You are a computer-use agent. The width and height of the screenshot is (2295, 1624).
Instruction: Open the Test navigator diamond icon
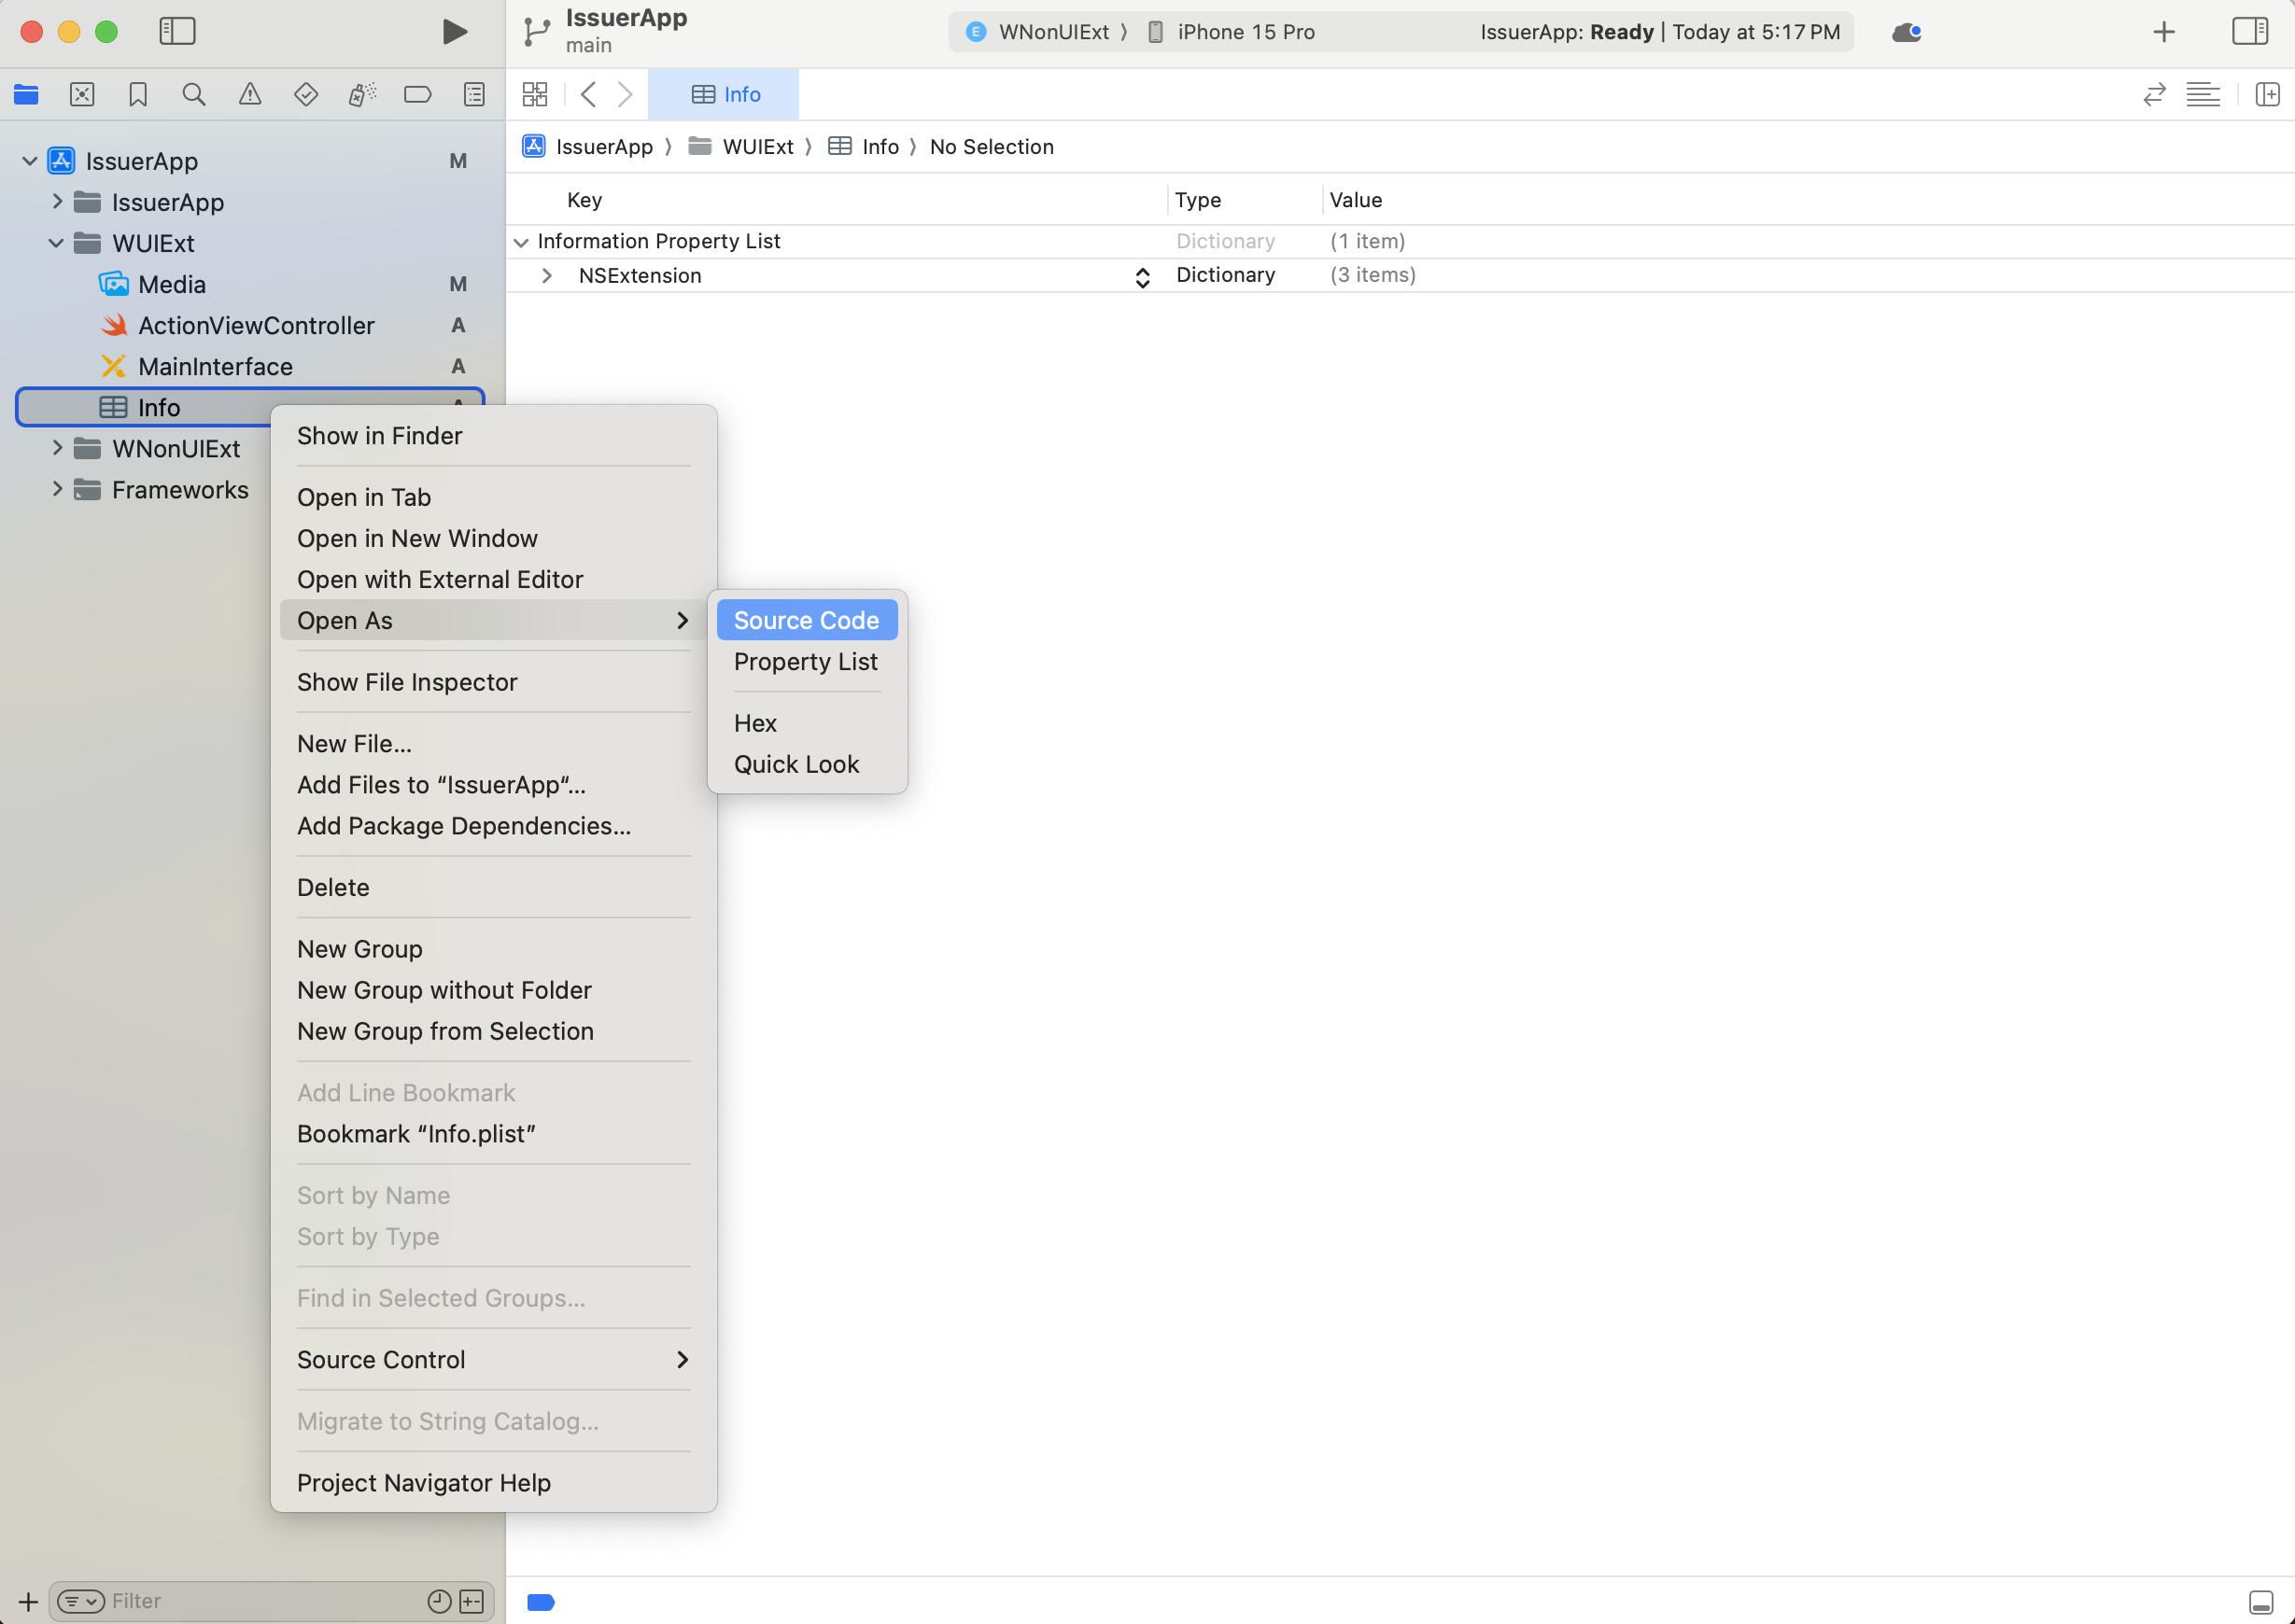[306, 94]
